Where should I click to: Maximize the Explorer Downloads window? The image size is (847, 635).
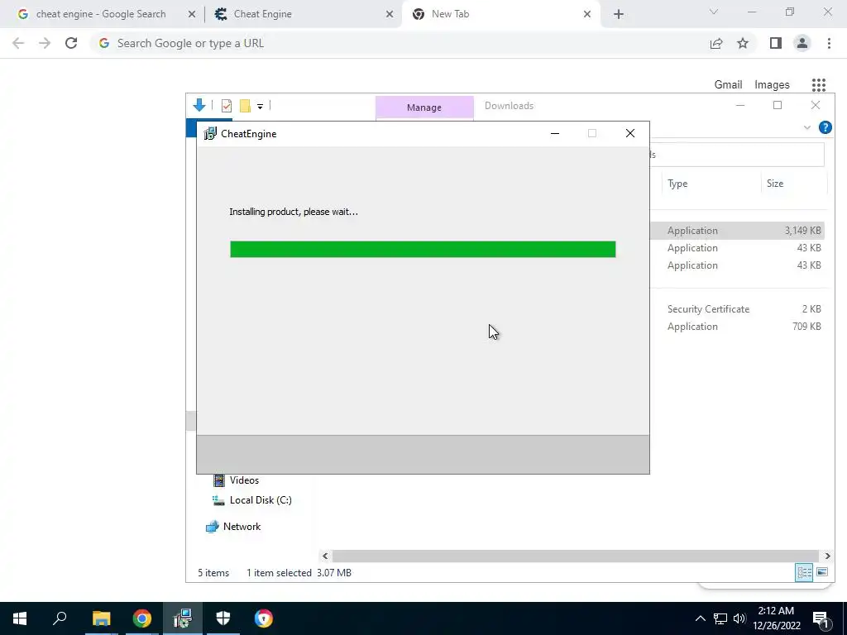click(x=778, y=105)
